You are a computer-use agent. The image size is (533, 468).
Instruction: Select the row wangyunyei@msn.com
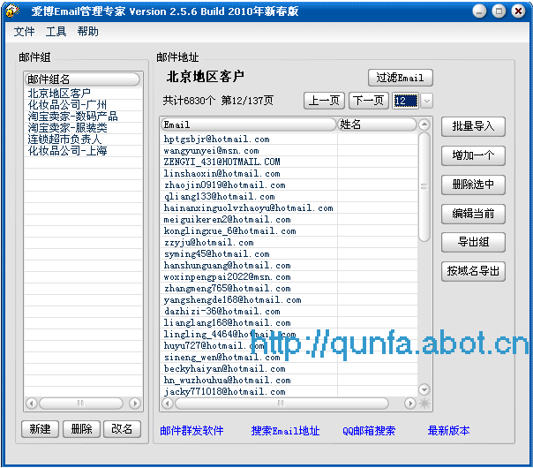click(289, 151)
